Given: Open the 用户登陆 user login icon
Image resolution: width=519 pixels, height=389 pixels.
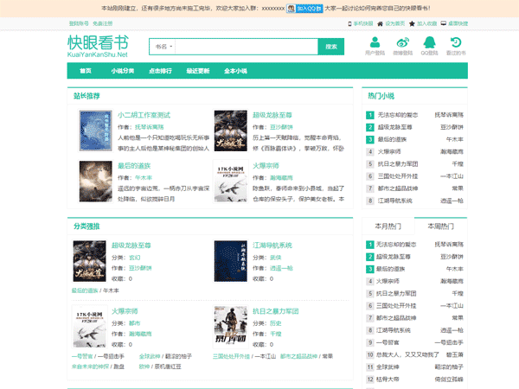Looking at the screenshot, I should [375, 43].
